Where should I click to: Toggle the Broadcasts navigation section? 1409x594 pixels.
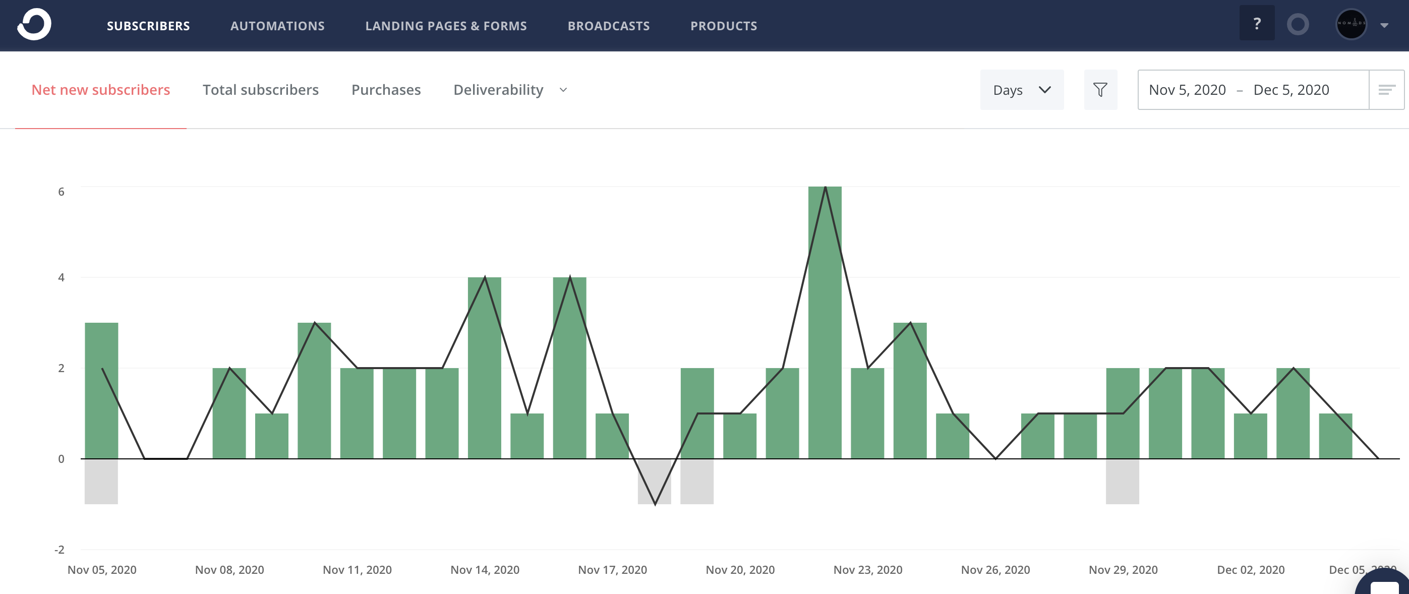(x=608, y=25)
